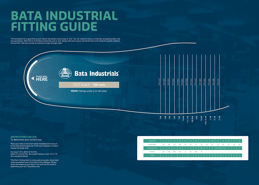Screen dimensions: 259x185
Task: Click the intro paragraph starting "The foundation for"
Action: pos(66,41)
